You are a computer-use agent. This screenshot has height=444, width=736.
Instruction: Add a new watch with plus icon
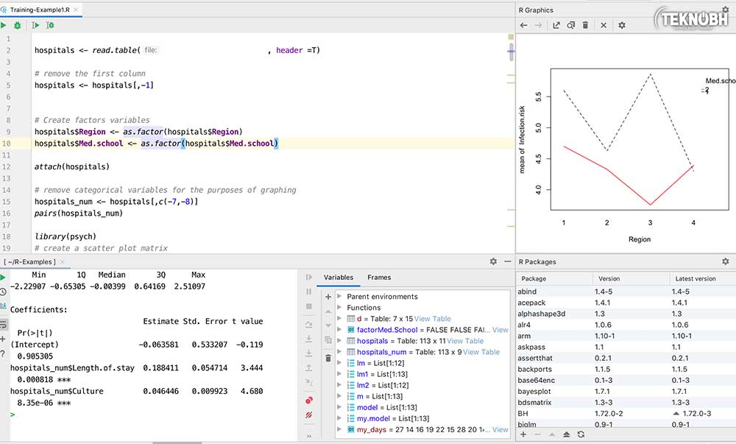click(x=328, y=297)
